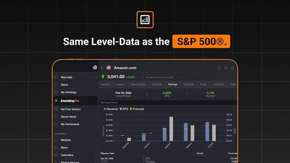
Task: Expand the News row chevron
Action: (96, 148)
